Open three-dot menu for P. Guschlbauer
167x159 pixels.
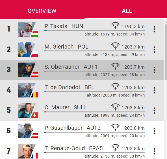point(154,131)
